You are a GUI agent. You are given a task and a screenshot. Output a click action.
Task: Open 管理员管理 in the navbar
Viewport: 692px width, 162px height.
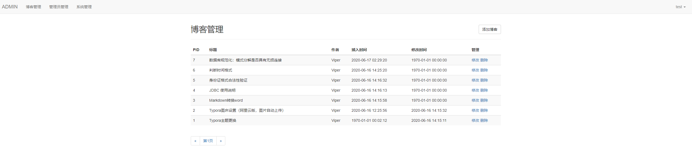tap(59, 7)
